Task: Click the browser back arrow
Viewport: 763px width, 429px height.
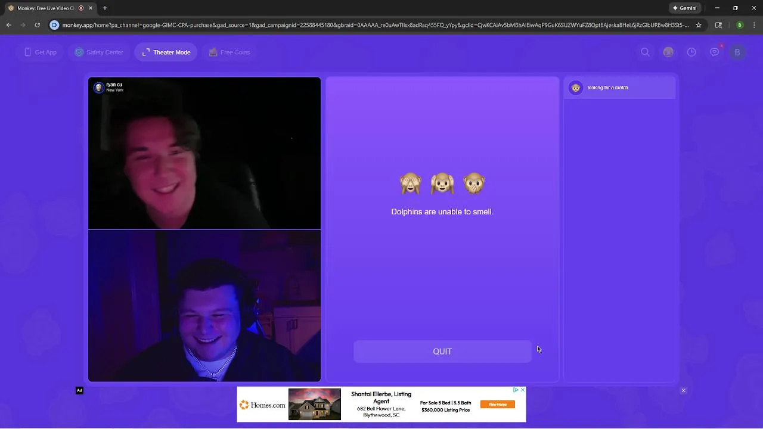Action: coord(8,25)
